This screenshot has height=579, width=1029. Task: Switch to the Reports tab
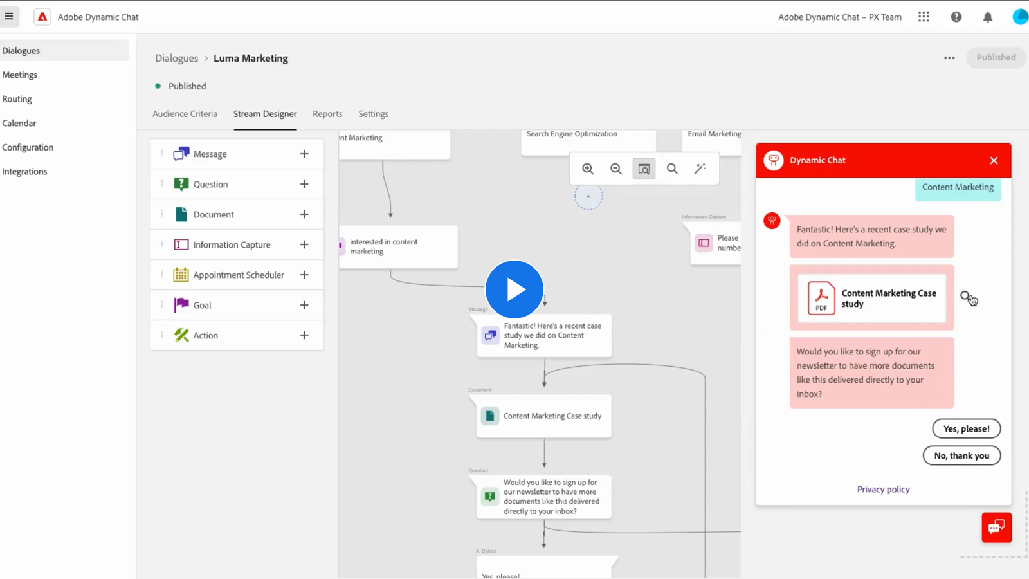(327, 114)
